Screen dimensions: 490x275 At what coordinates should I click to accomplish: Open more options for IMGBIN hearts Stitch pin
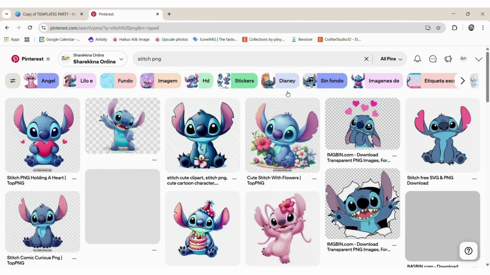point(394,155)
